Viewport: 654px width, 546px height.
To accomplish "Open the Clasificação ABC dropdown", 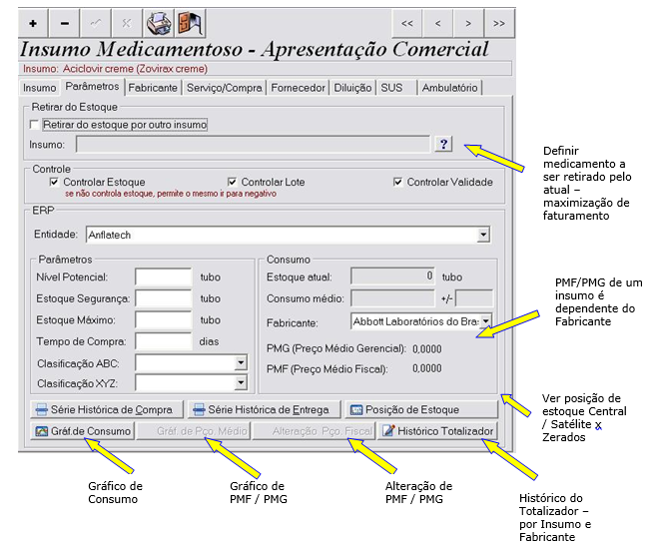I will tap(241, 363).
